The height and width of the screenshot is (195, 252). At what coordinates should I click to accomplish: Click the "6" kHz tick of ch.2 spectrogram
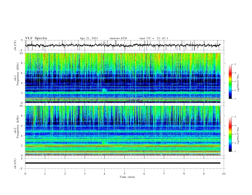click(x=22, y=126)
